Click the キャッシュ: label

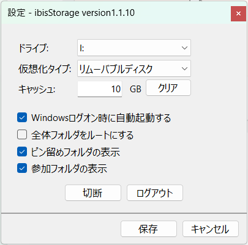click(x=37, y=89)
